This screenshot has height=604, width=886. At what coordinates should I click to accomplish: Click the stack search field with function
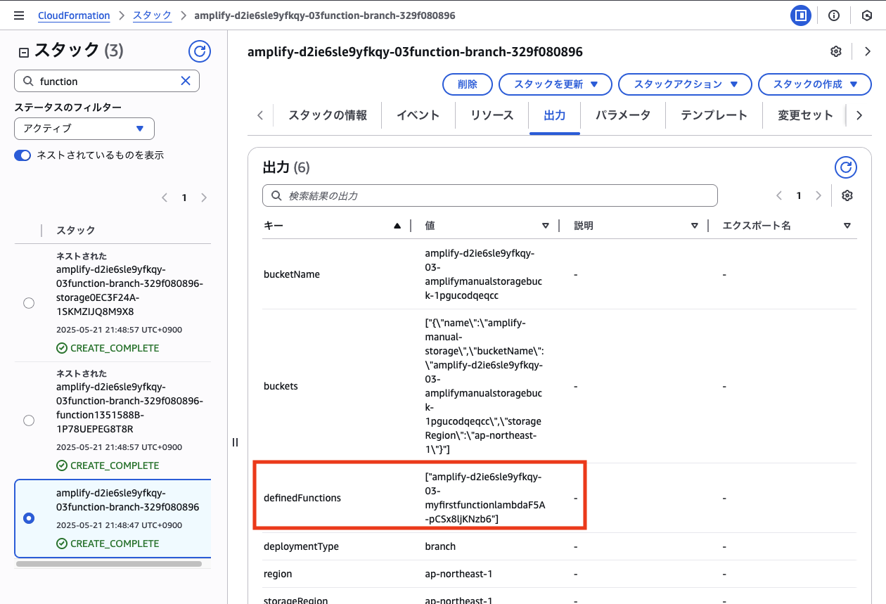point(107,81)
